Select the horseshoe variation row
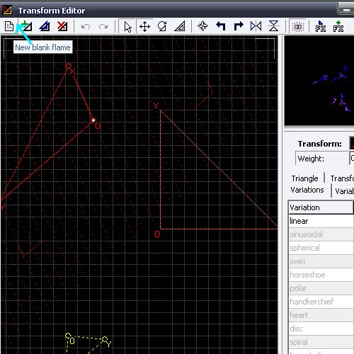 321,275
